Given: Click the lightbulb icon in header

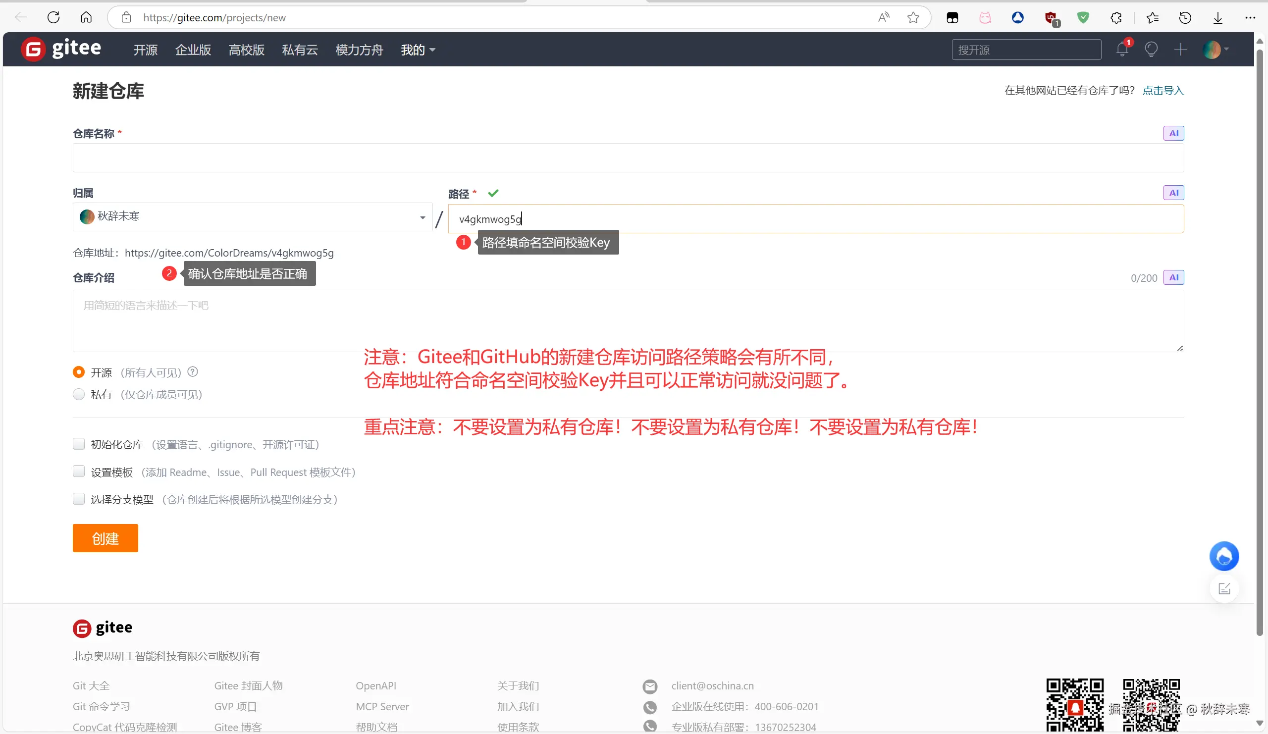Looking at the screenshot, I should [1151, 50].
